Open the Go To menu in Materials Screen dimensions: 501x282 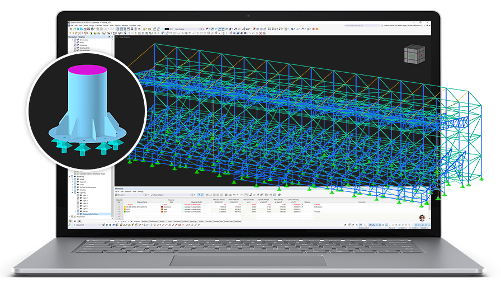117,191
